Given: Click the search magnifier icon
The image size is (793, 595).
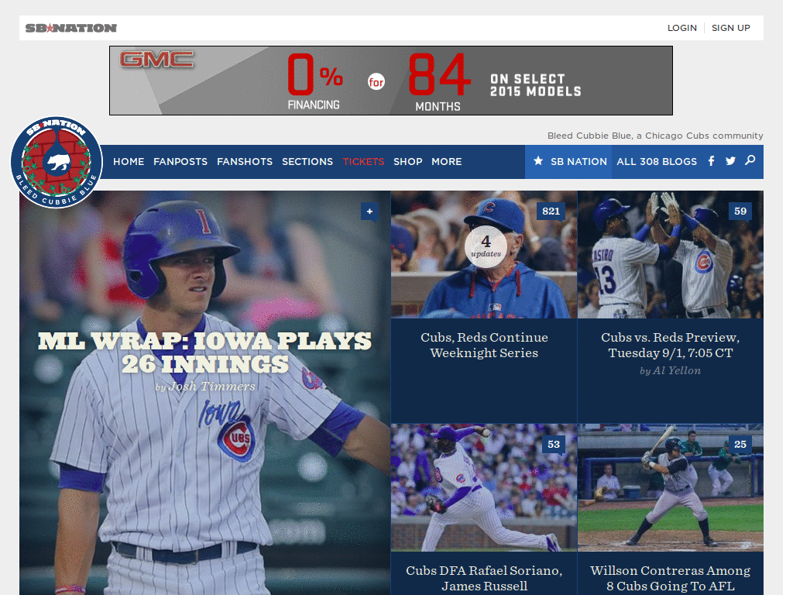Looking at the screenshot, I should 750,160.
